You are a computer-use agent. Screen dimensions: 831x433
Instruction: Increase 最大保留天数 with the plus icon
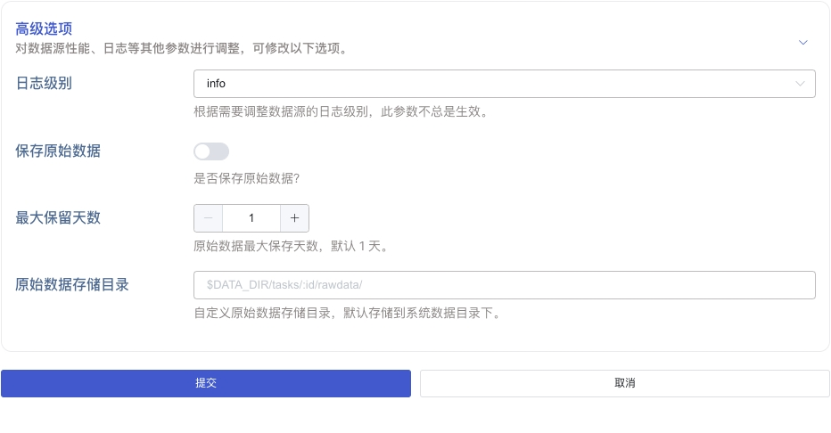tap(294, 218)
